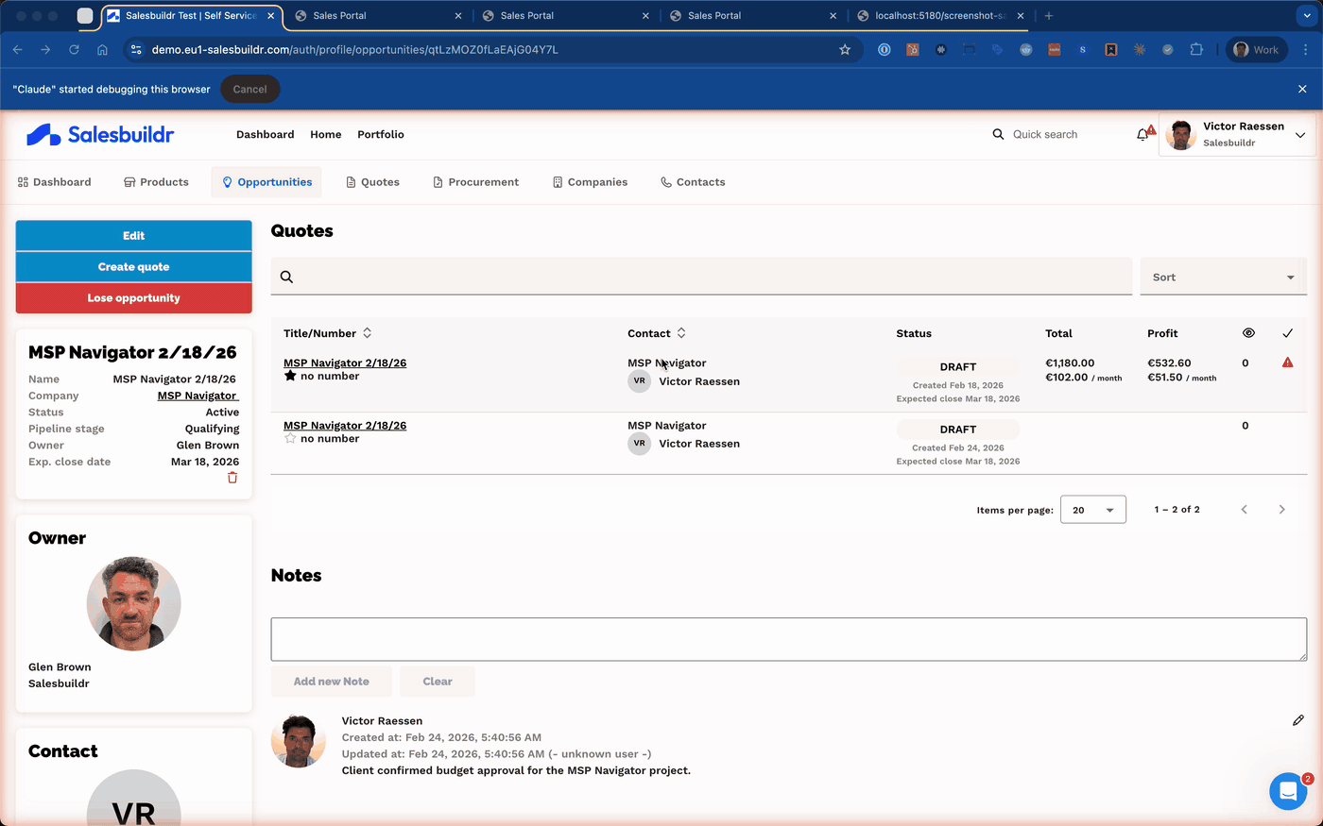The height and width of the screenshot is (826, 1323).
Task: Click the Clear note button
Action: point(438,682)
